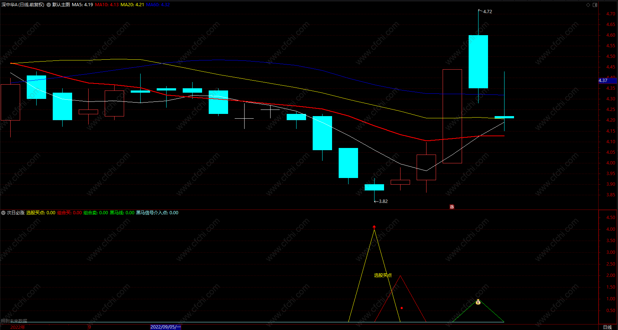Click the current price tag 4.37 on the axis
Viewport: 618px width, 330px height.
point(607,81)
